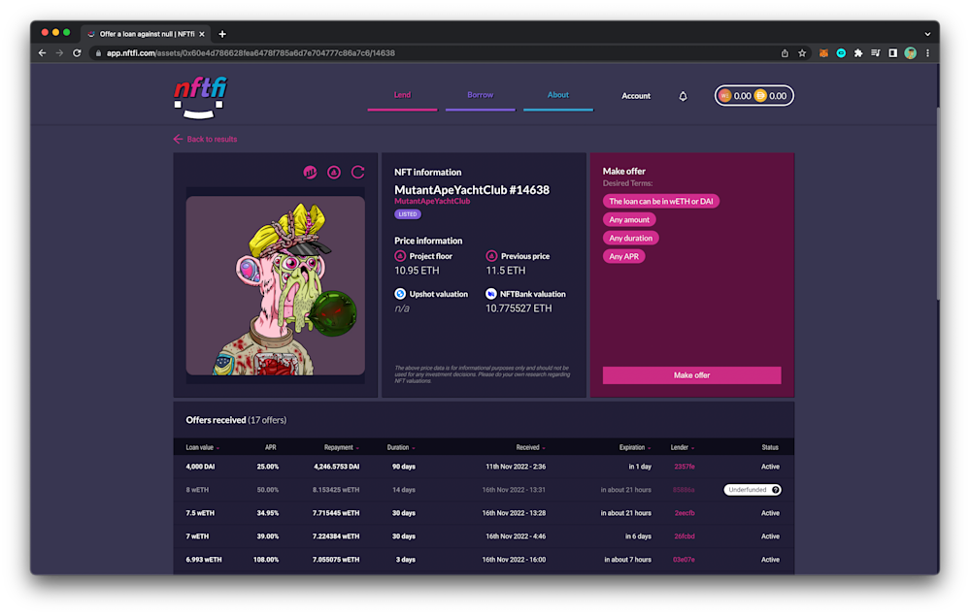
Task: Open lender 2357fe profile
Action: pos(685,467)
